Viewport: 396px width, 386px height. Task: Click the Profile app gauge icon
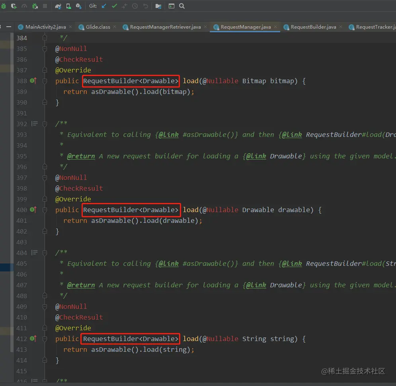click(24, 6)
